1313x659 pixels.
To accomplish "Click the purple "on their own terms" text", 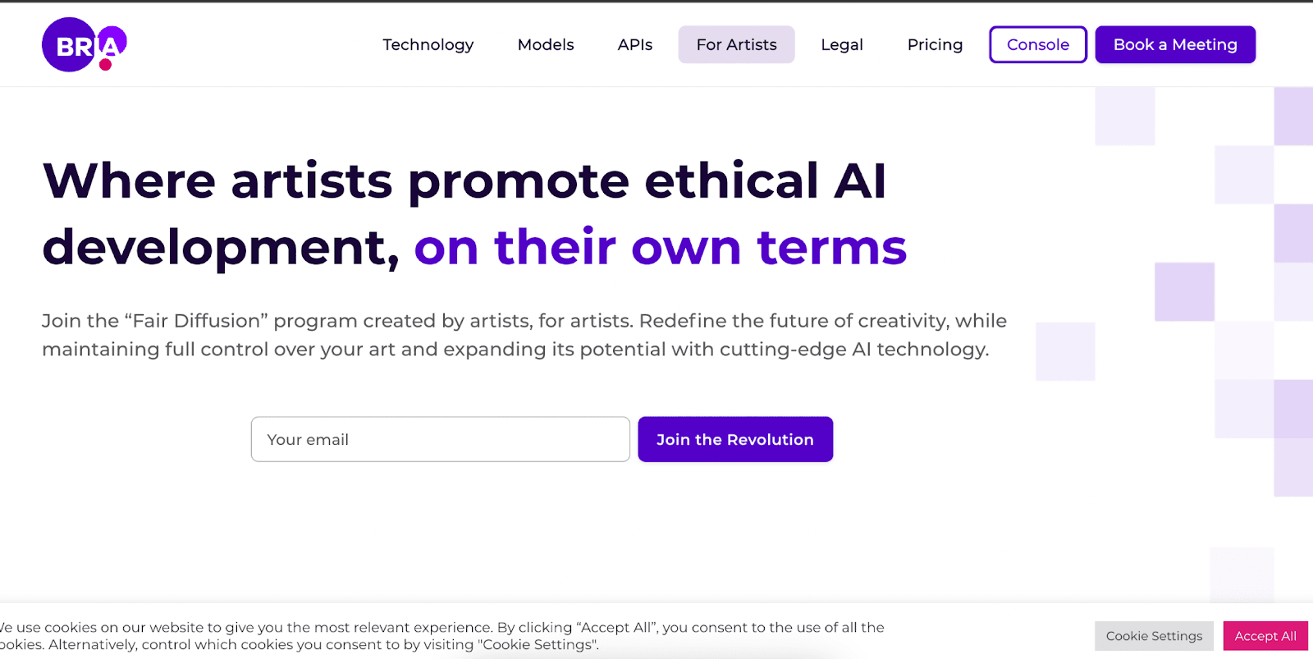I will click(660, 247).
